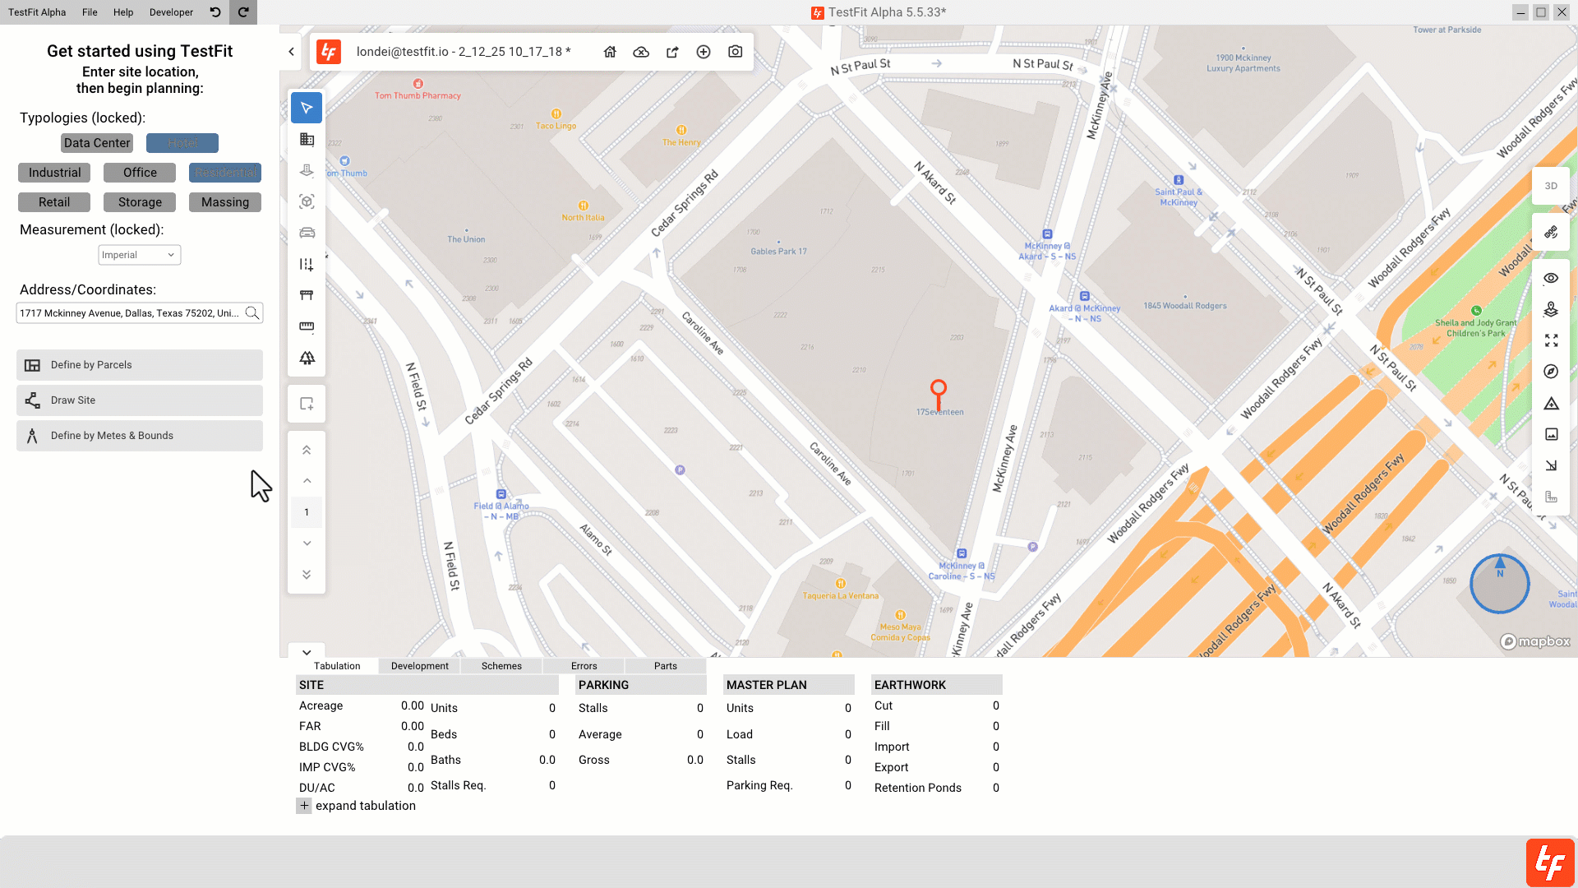The width and height of the screenshot is (1578, 888).
Task: Switch to the Parts tab
Action: [666, 666]
